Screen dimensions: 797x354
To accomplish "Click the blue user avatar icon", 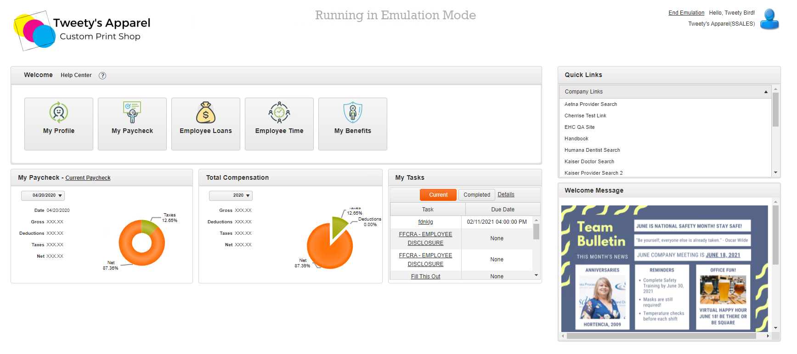I will click(769, 19).
